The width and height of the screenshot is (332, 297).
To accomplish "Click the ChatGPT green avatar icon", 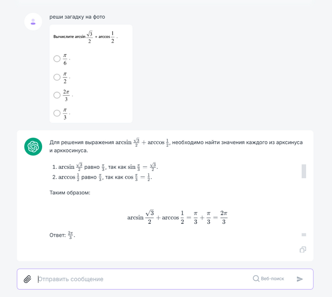I will coord(33,146).
